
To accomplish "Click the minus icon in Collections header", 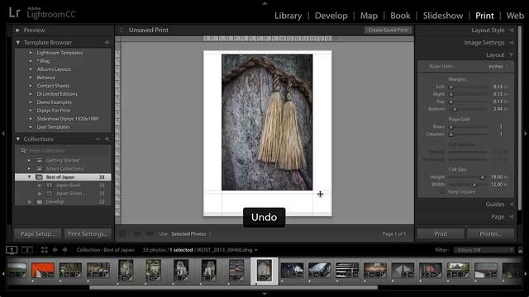I will click(98, 139).
